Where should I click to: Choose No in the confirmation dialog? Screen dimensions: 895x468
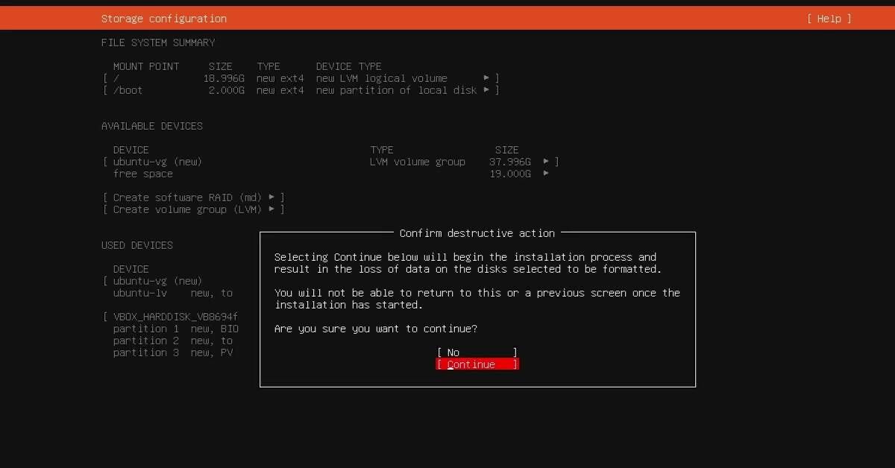[477, 352]
